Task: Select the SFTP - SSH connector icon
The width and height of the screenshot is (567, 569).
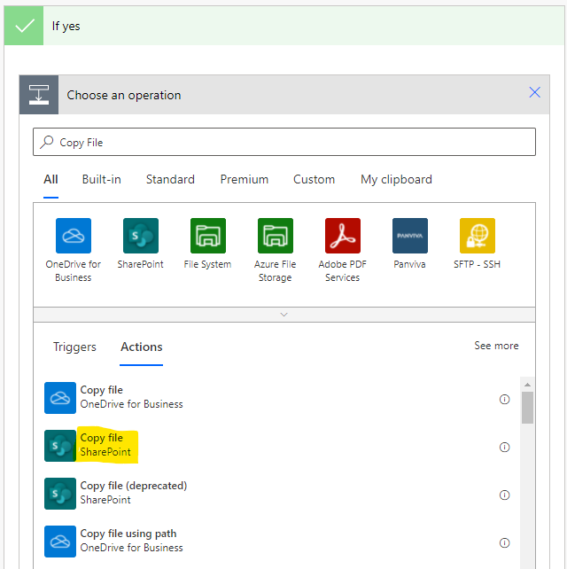Action: point(477,236)
